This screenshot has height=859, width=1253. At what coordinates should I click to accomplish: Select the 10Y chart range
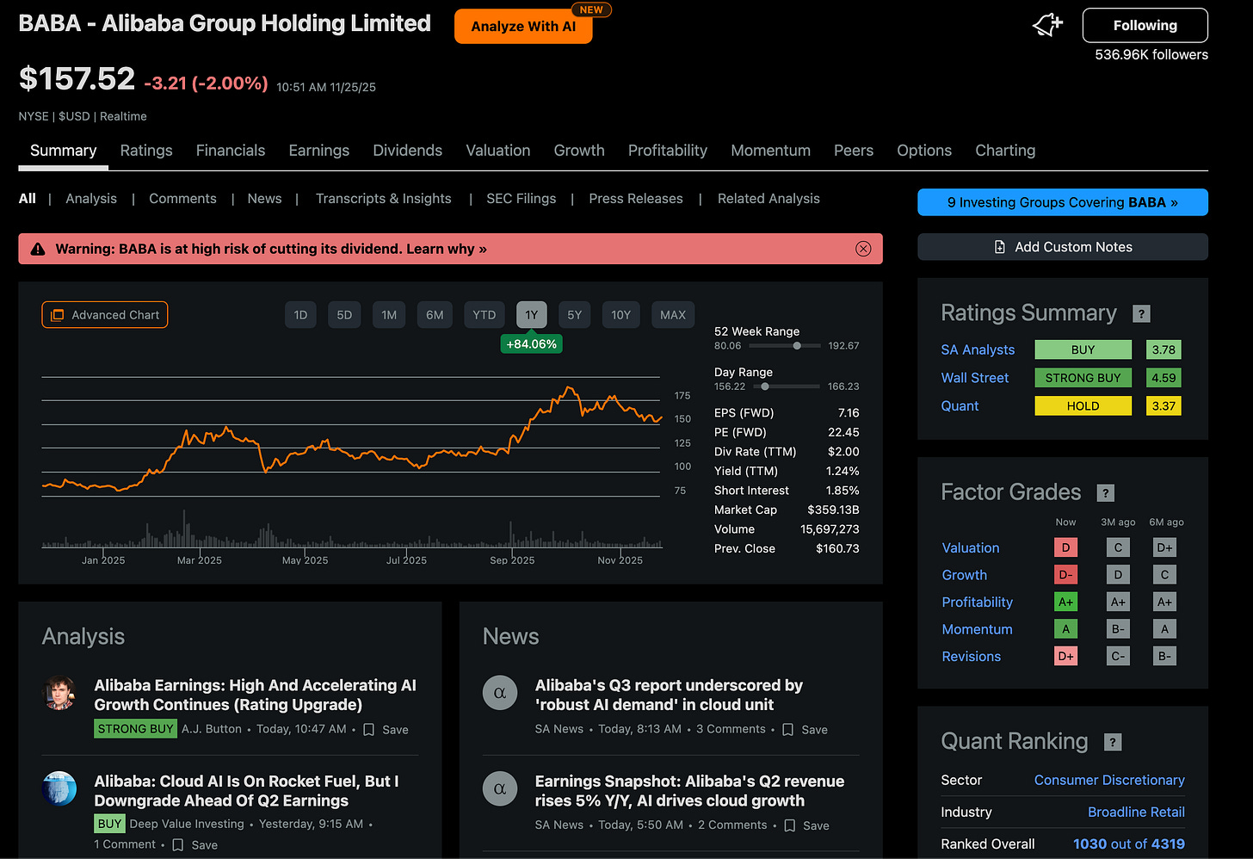(620, 315)
